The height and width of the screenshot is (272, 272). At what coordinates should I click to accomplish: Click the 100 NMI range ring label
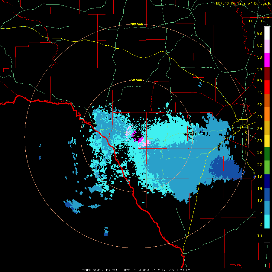point(137,24)
